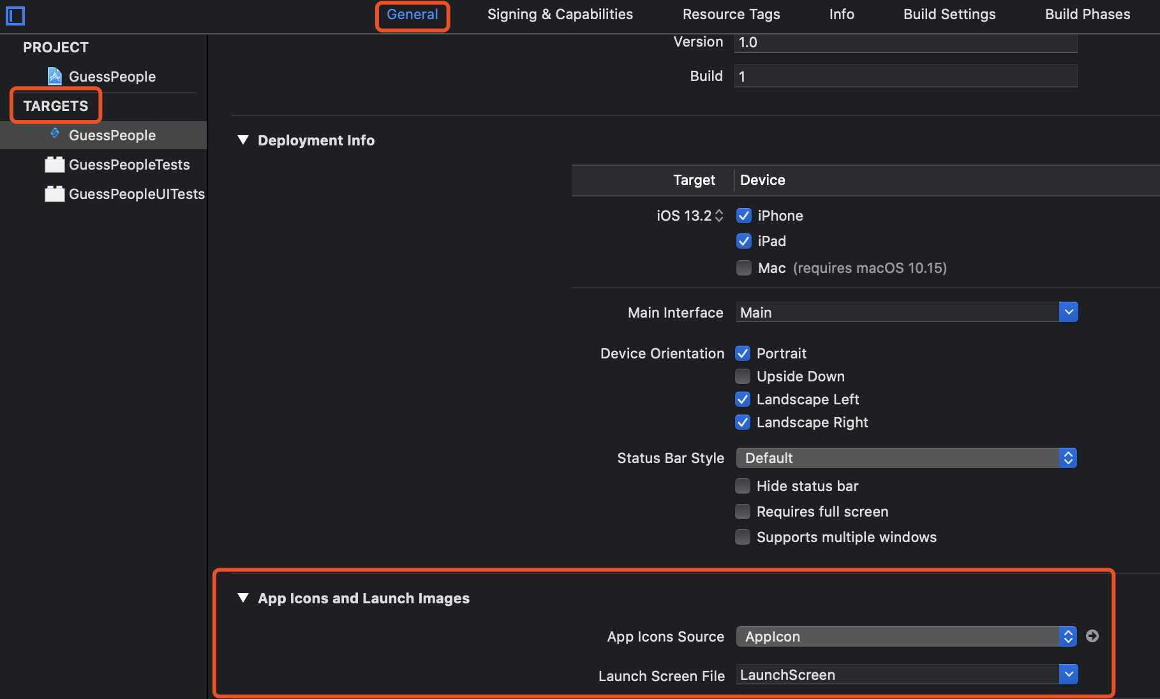Open the Main Interface dropdown
This screenshot has height=699, width=1160.
click(1068, 312)
